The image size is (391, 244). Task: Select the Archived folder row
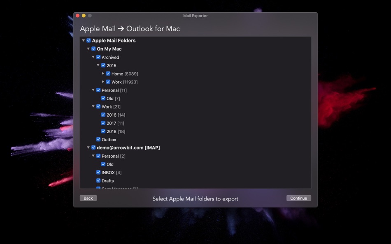click(x=195, y=57)
